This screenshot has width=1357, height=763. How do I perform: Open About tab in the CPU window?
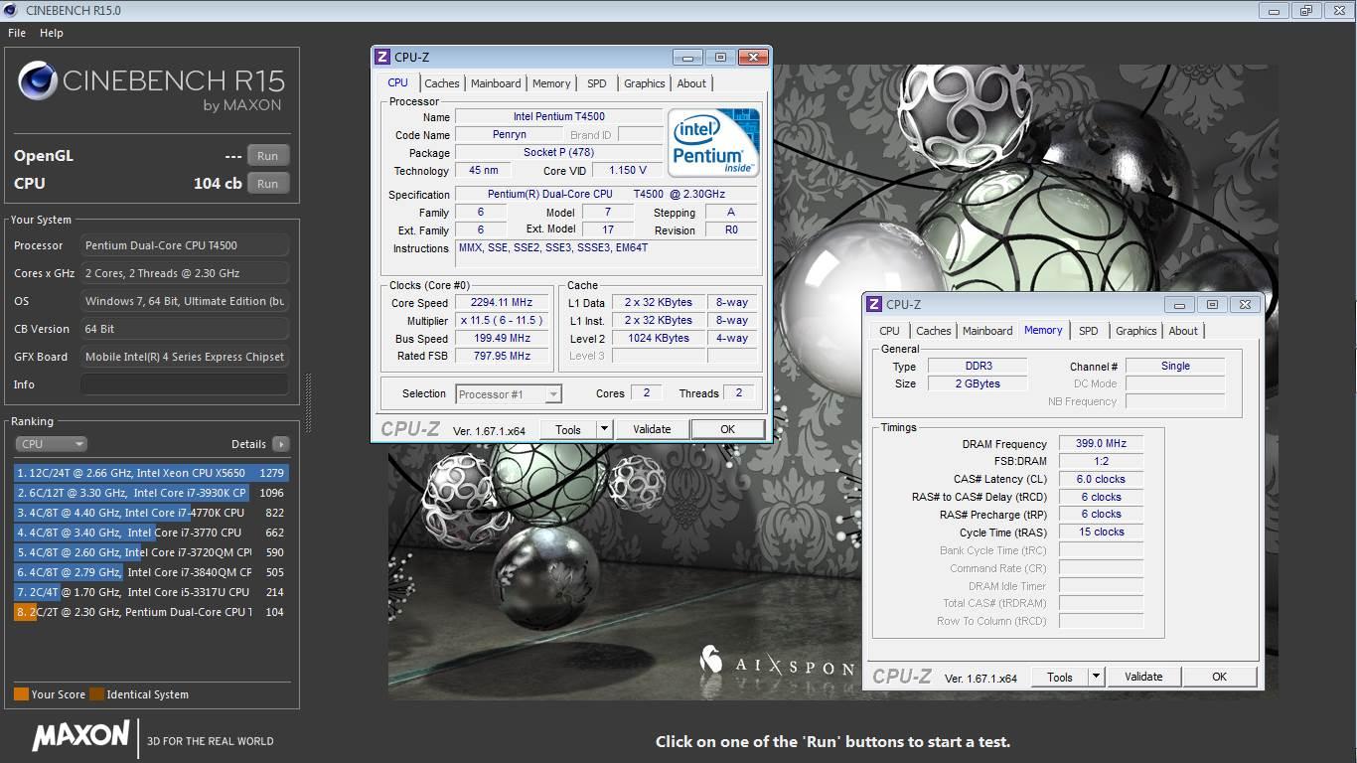click(691, 83)
